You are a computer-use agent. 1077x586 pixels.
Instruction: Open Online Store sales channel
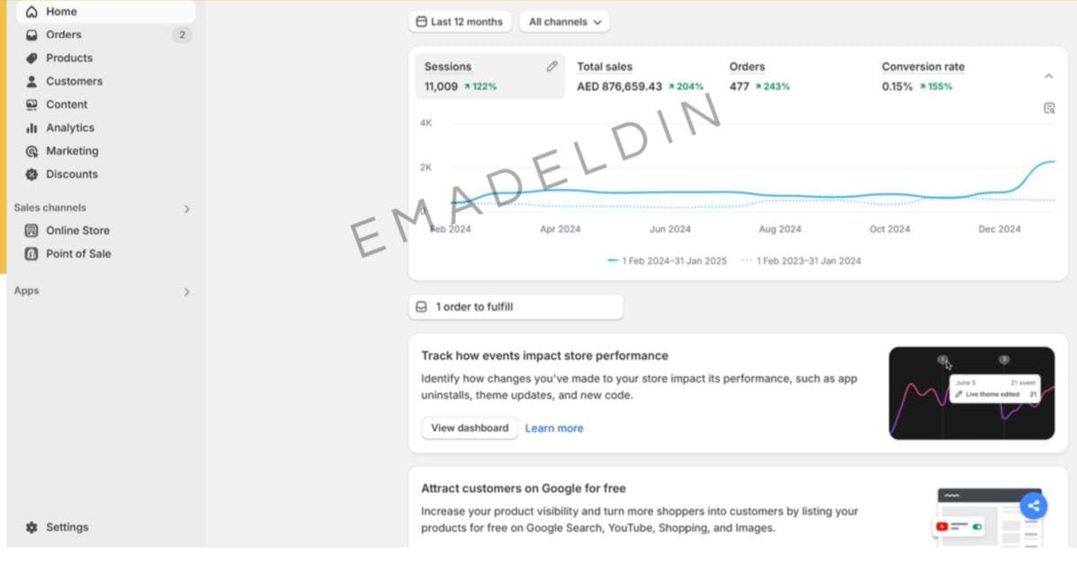[x=77, y=230]
